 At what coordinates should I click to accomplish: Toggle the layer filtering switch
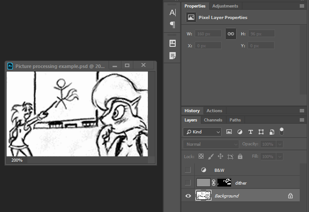[x=282, y=131]
